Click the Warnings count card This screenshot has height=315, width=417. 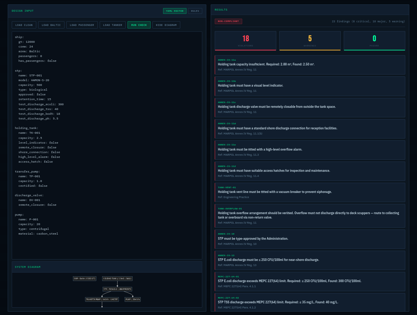[x=310, y=41]
